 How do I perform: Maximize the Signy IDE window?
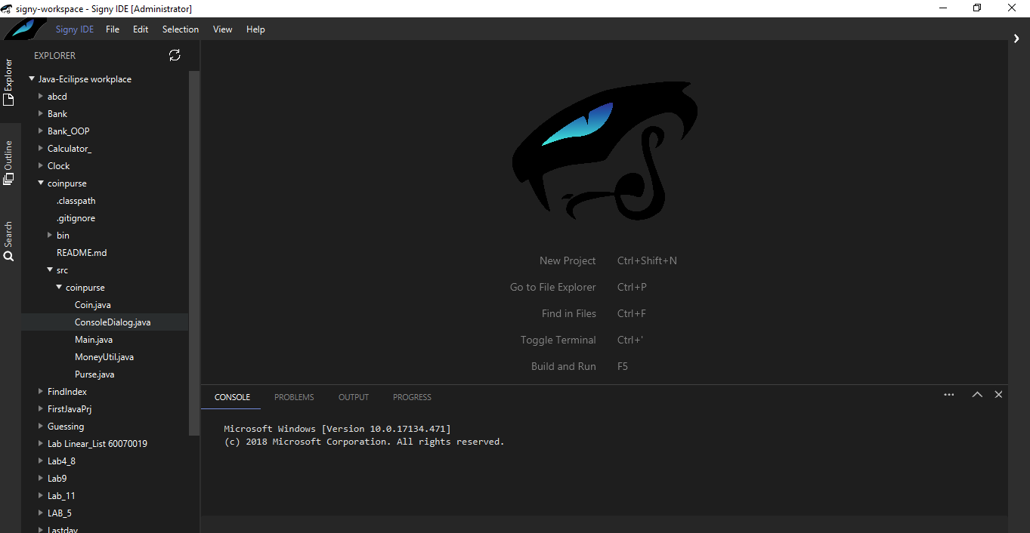pos(977,8)
